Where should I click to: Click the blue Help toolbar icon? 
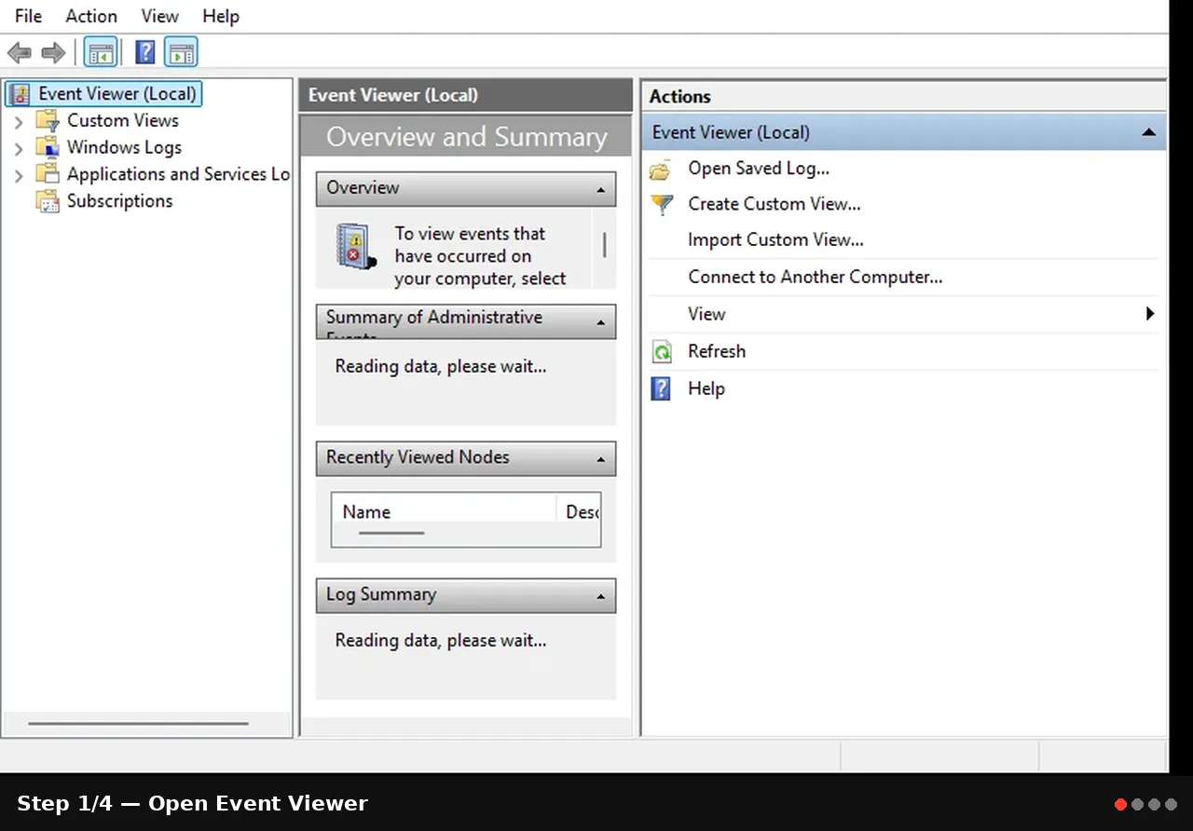coord(145,52)
